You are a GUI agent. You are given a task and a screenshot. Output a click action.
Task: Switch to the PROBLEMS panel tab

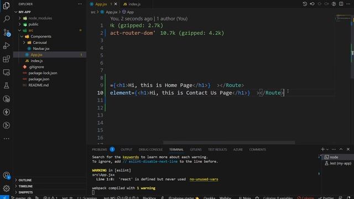(100, 149)
